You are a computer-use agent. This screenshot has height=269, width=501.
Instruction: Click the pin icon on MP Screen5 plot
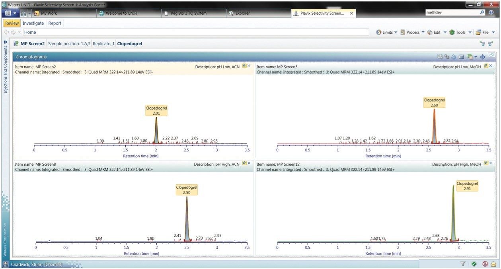[486, 66]
